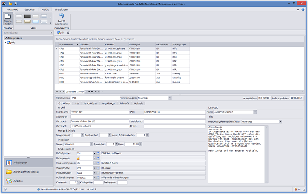Go to first record in navigator
This screenshot has height=194, width=308.
click(57, 92)
